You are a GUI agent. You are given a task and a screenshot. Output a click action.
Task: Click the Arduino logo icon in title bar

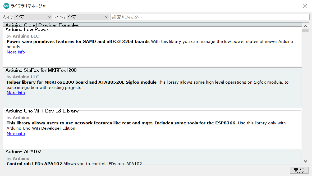[6, 6]
